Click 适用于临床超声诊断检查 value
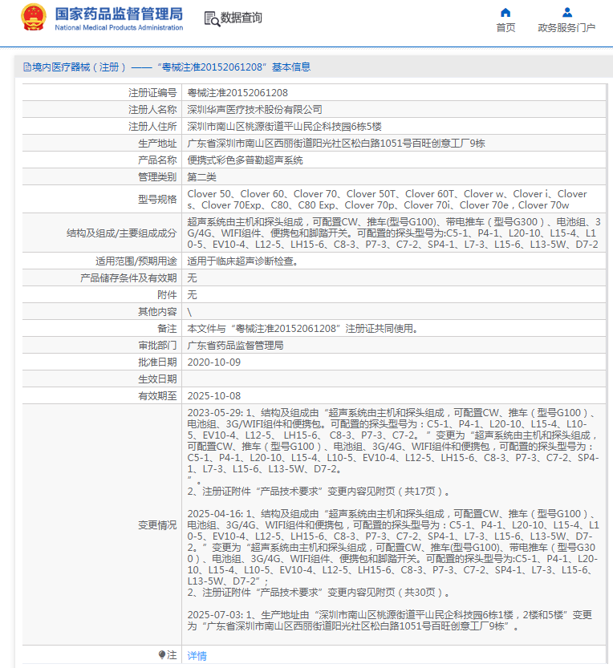 [x=242, y=261]
